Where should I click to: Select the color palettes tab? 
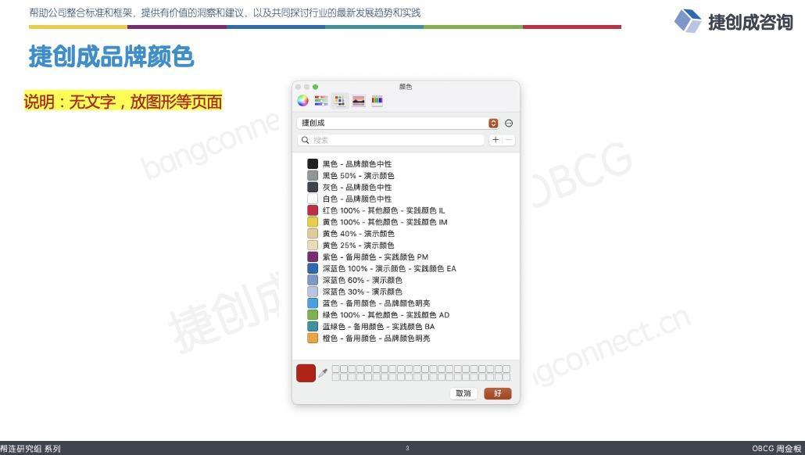[x=340, y=101]
